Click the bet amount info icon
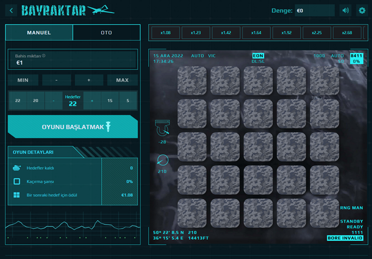372x259 pixels. tap(43, 56)
